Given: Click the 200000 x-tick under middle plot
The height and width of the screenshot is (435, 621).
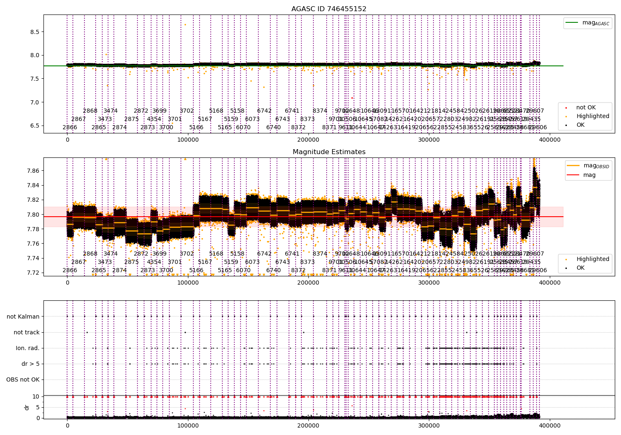Looking at the screenshot, I should click(x=308, y=283).
